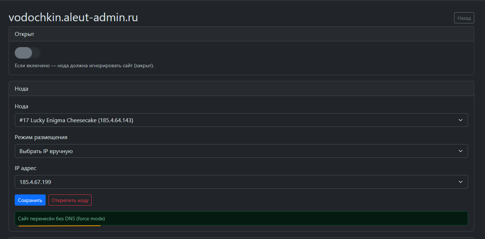The width and height of the screenshot is (485, 239).
Task: Click the chevron in IP адрес field
Action: (461, 182)
